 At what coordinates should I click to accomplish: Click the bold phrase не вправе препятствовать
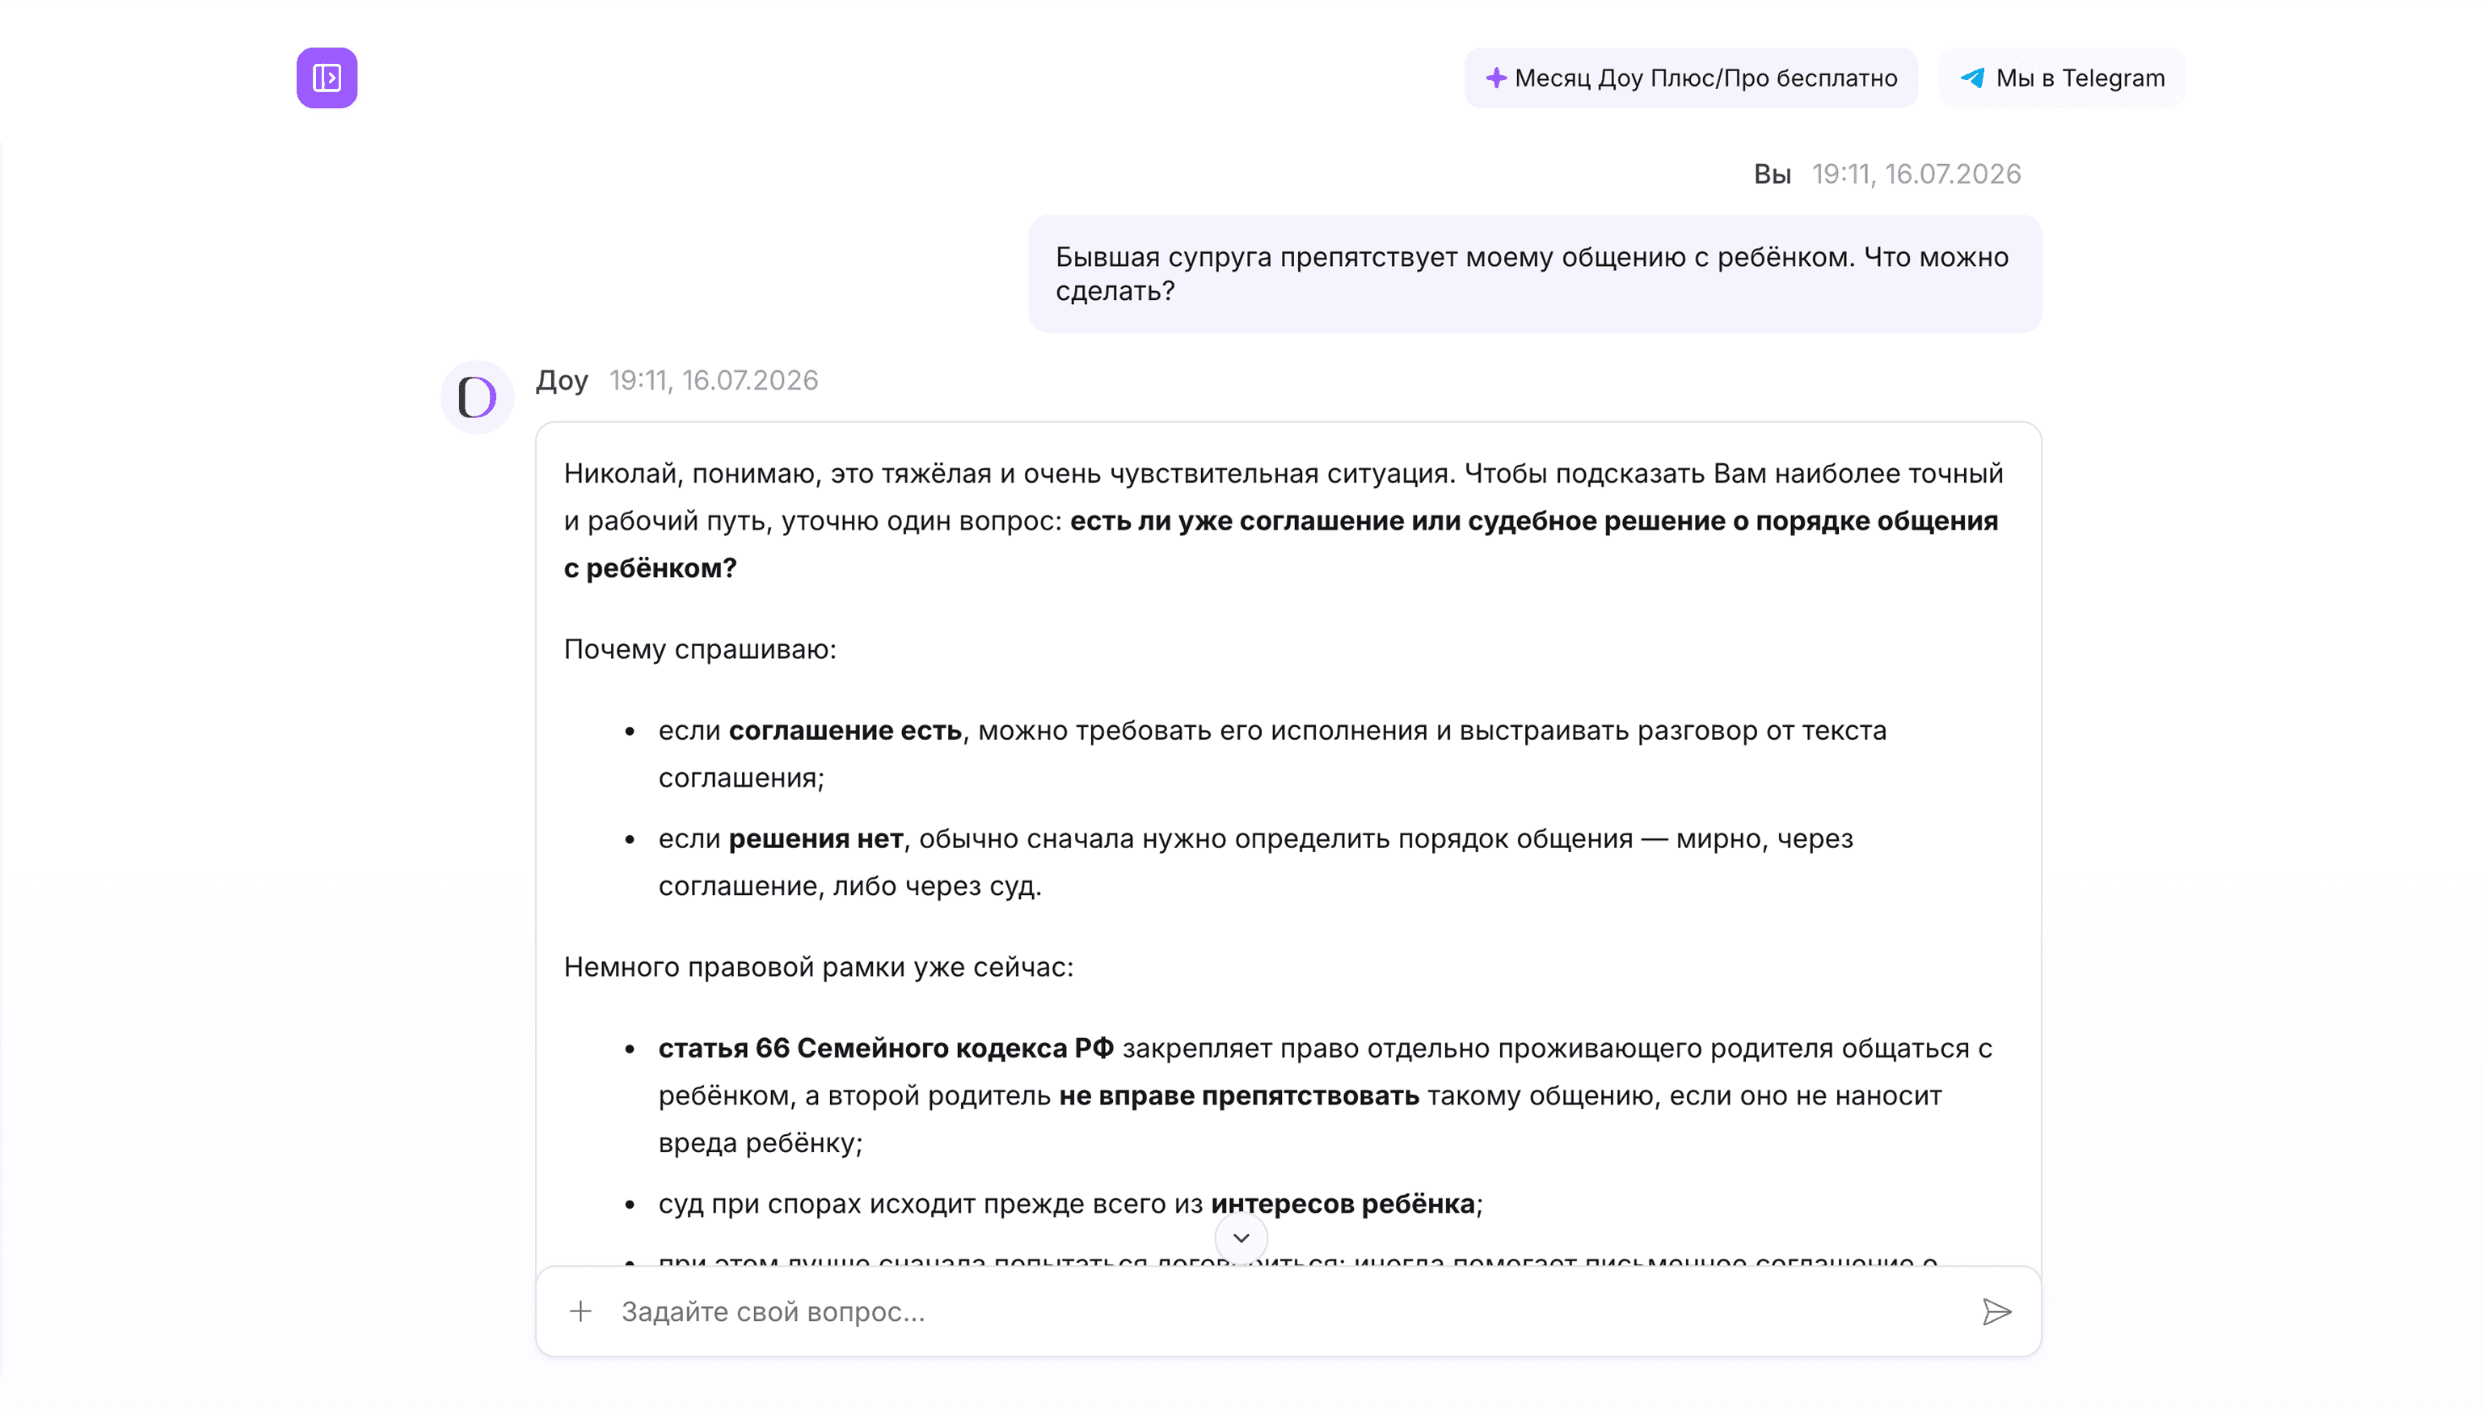tap(1239, 1095)
